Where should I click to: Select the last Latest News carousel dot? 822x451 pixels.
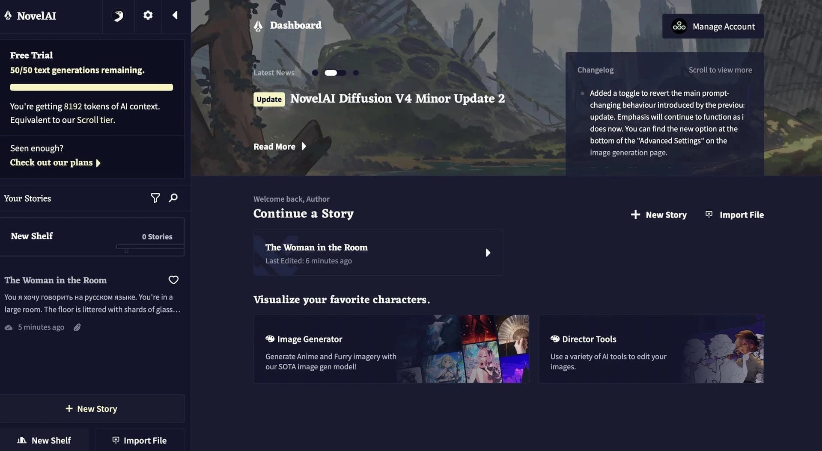pos(356,73)
